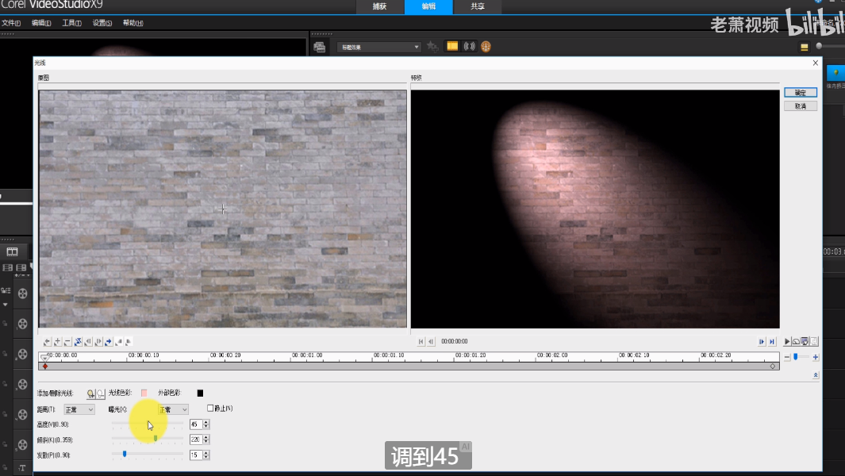Switch to the 捕获 tab
845x476 pixels.
380,6
